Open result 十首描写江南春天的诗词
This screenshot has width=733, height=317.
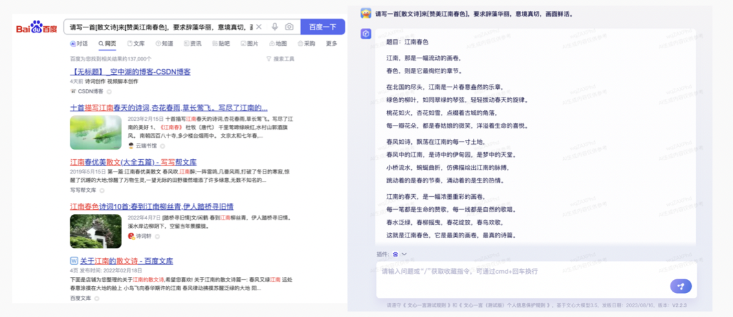[168, 107]
